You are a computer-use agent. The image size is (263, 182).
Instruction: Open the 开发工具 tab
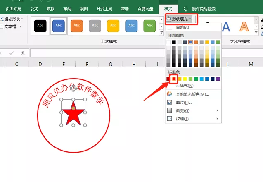pos(104,9)
